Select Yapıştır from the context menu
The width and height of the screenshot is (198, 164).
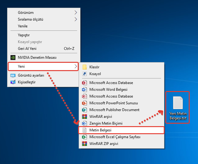[23, 35]
